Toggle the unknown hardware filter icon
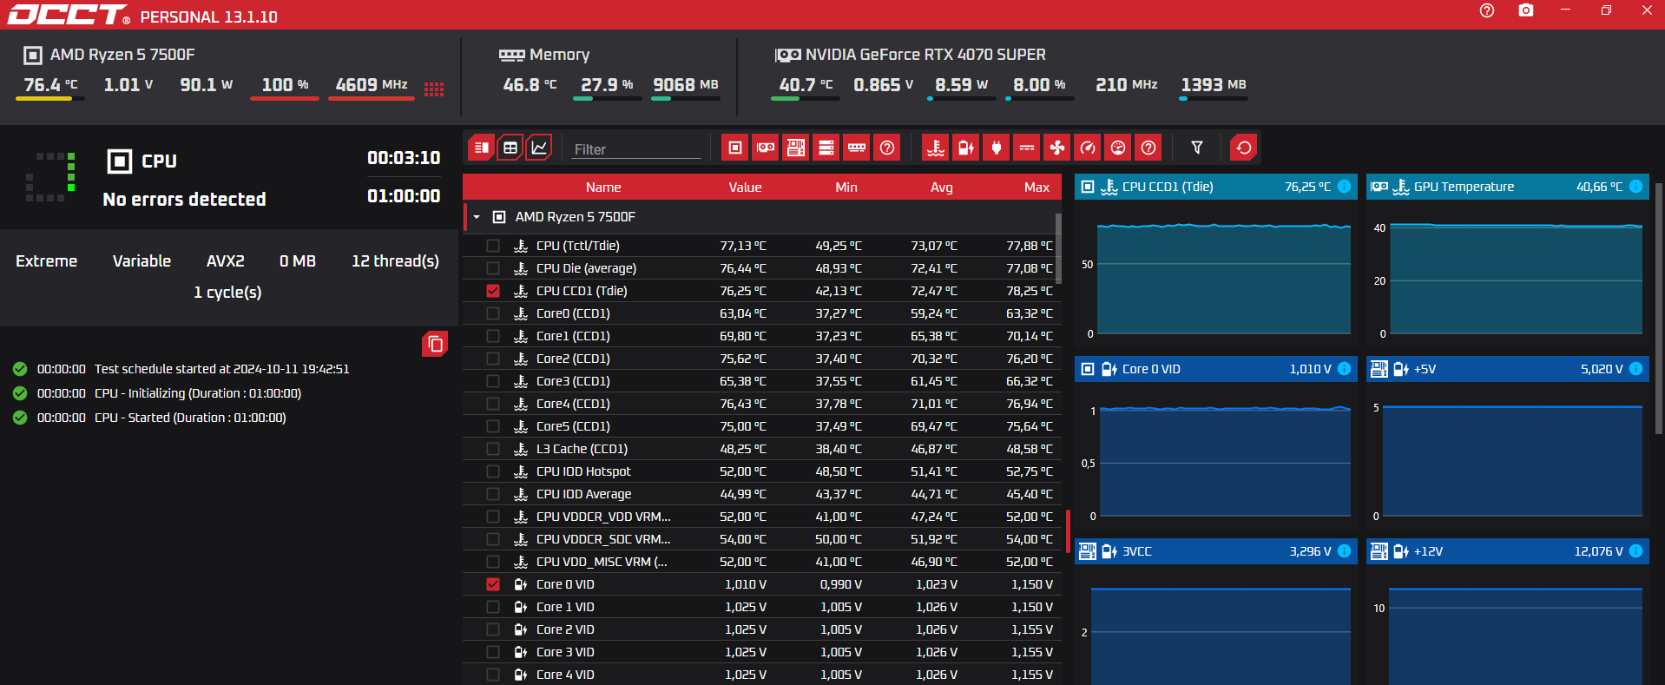Image resolution: width=1665 pixels, height=685 pixels. (x=887, y=148)
